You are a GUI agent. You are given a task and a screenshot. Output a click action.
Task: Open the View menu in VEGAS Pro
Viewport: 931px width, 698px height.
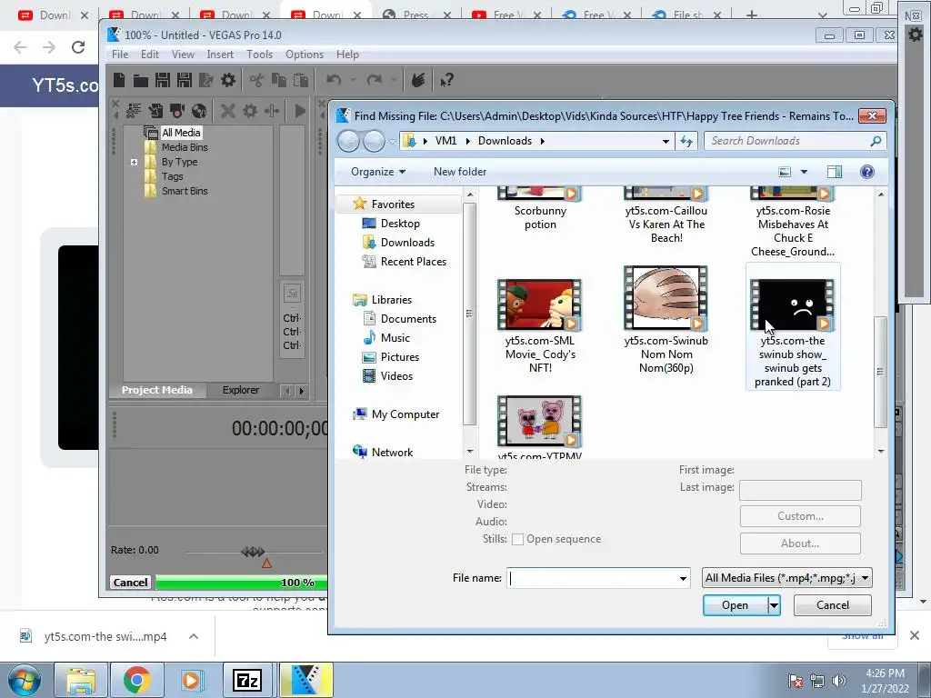[183, 55]
